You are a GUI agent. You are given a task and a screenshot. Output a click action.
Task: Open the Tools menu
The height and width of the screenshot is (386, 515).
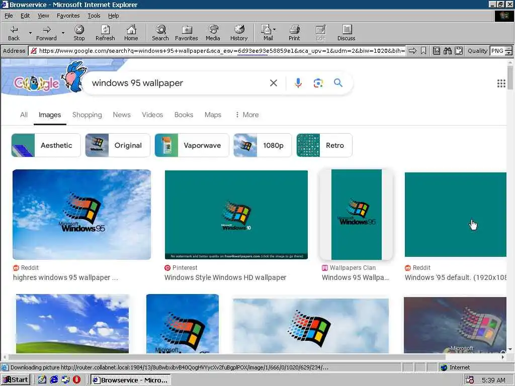94,16
